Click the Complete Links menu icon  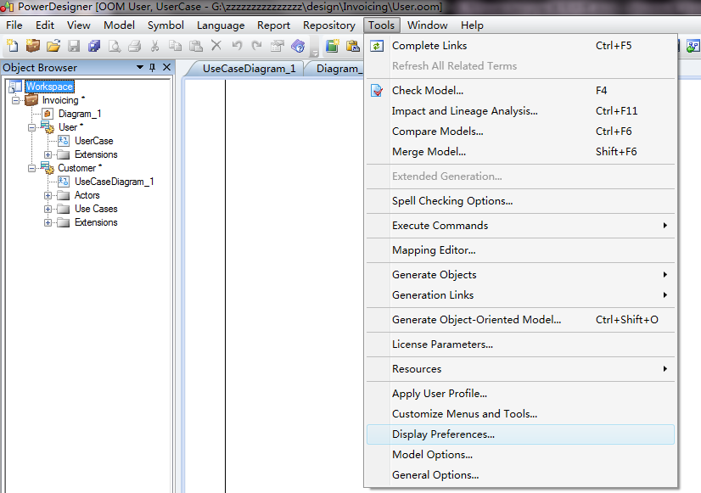pyautogui.click(x=377, y=46)
